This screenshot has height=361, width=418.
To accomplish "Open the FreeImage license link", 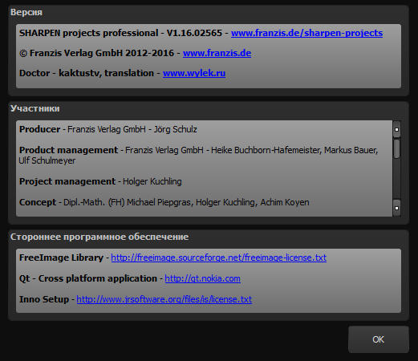I will 219,258.
